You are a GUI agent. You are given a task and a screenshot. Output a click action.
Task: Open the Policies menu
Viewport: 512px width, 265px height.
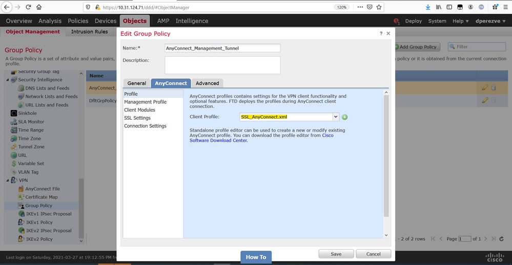coord(78,21)
